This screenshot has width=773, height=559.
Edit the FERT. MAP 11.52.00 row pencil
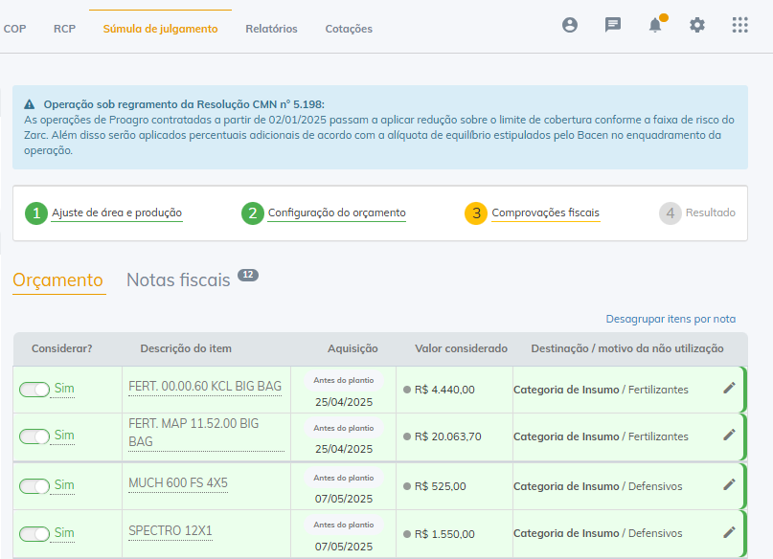[x=729, y=435]
